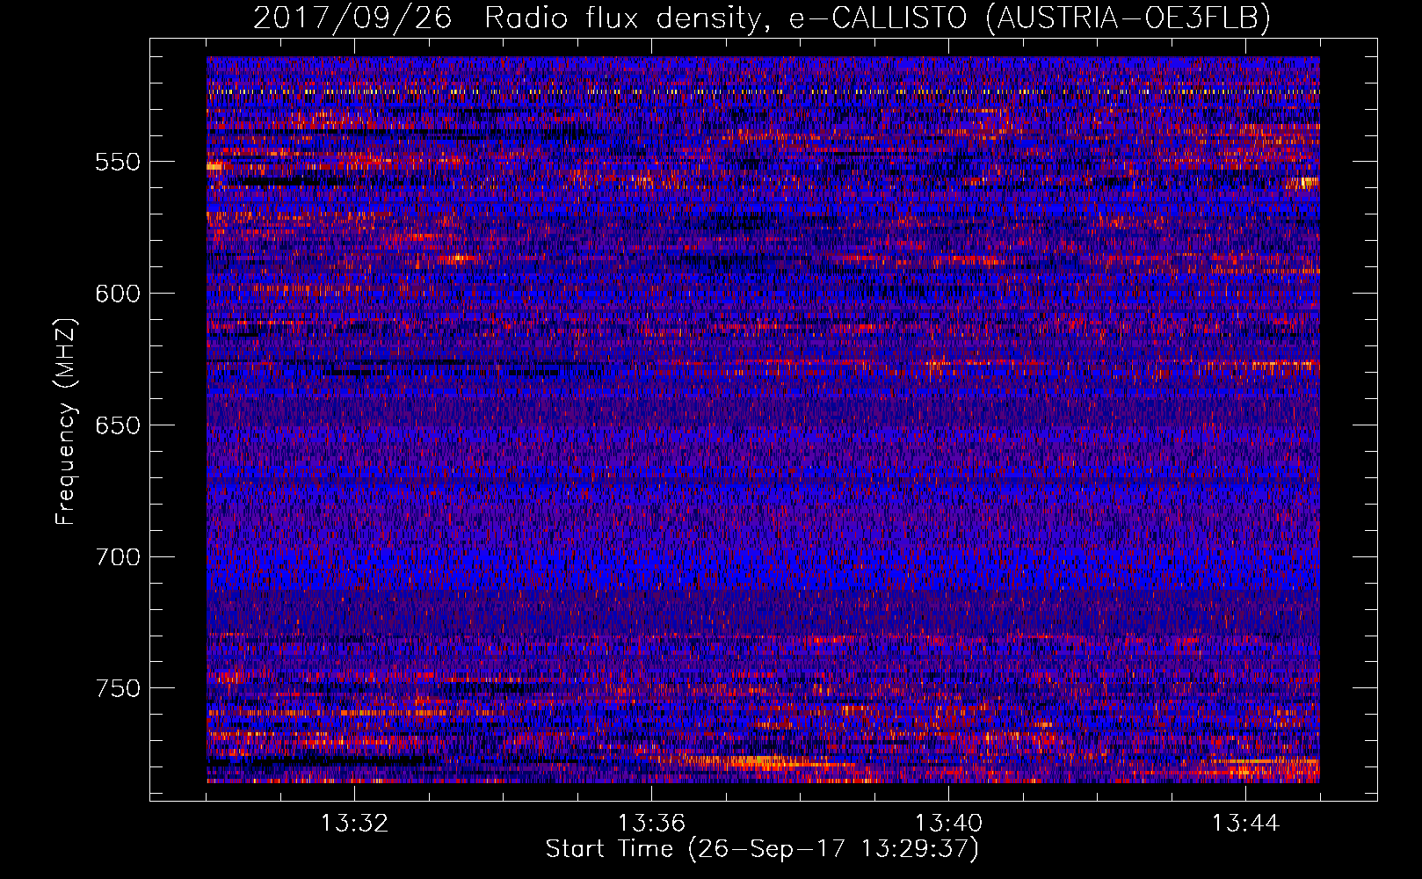The height and width of the screenshot is (879, 1422).
Task: Click the 13:44 time axis label
Action: pyautogui.click(x=1245, y=824)
